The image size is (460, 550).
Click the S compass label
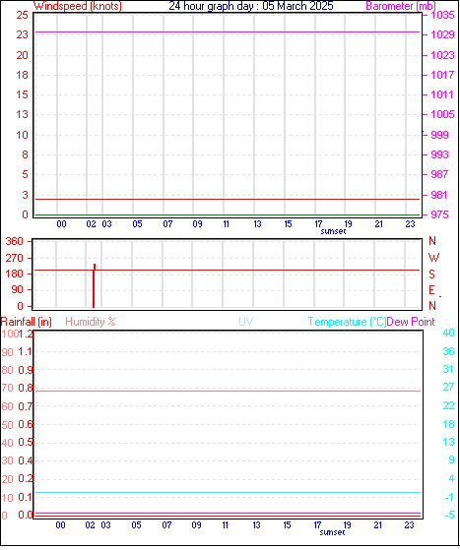click(x=431, y=275)
